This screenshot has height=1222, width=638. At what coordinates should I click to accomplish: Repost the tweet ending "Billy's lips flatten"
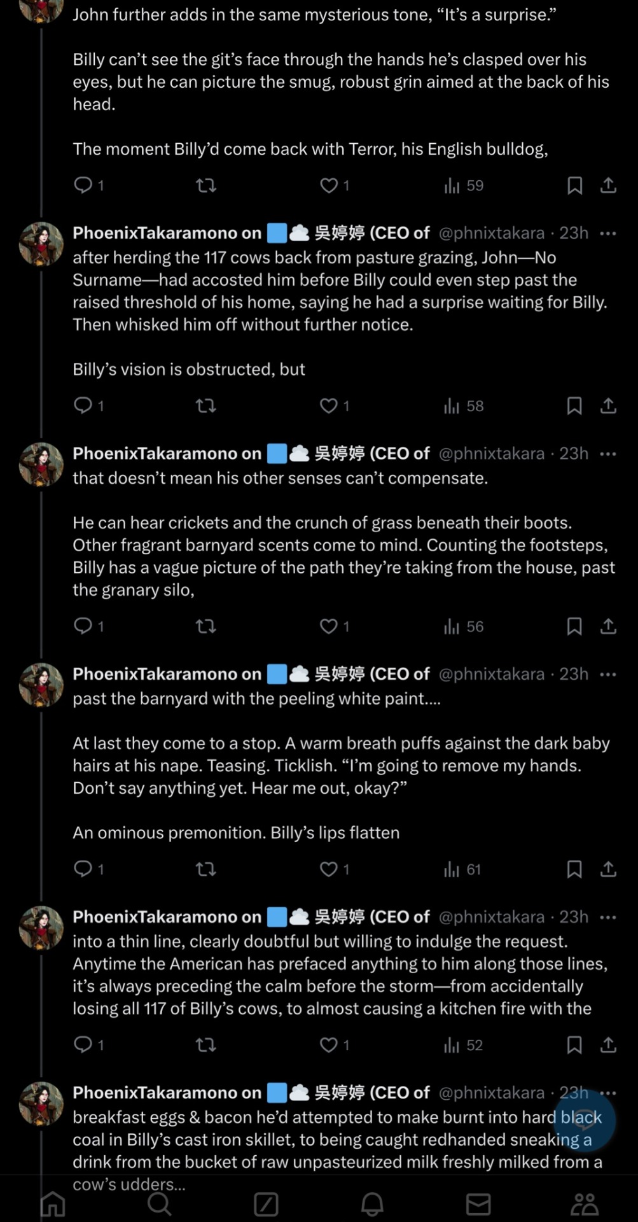[205, 869]
